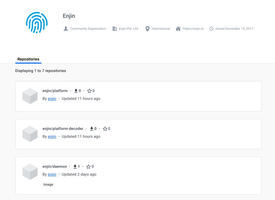Click the location pin icon beside International
The image size is (275, 200).
148,29
